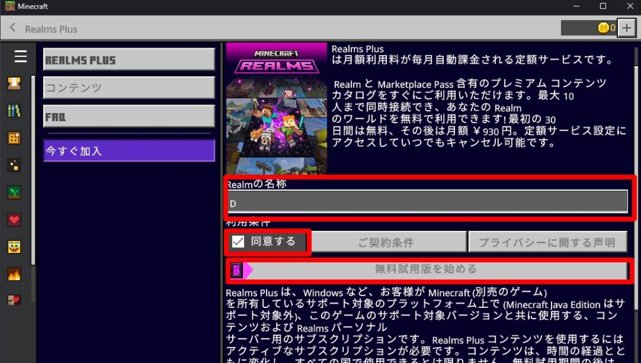Open the REALMS PLUS tab
This screenshot has width=641, height=363.
point(129,60)
